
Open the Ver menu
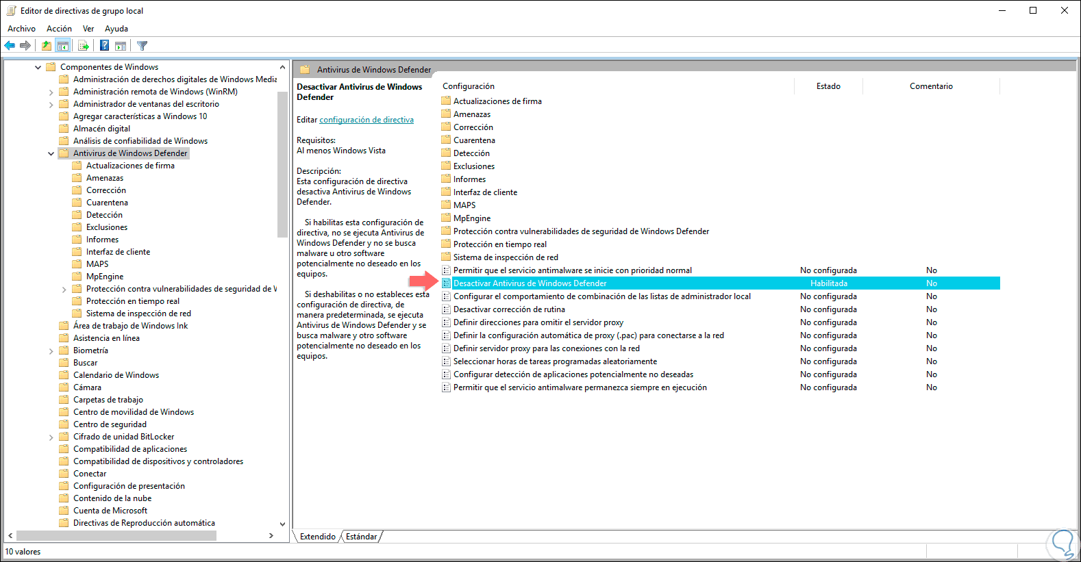pyautogui.click(x=88, y=29)
